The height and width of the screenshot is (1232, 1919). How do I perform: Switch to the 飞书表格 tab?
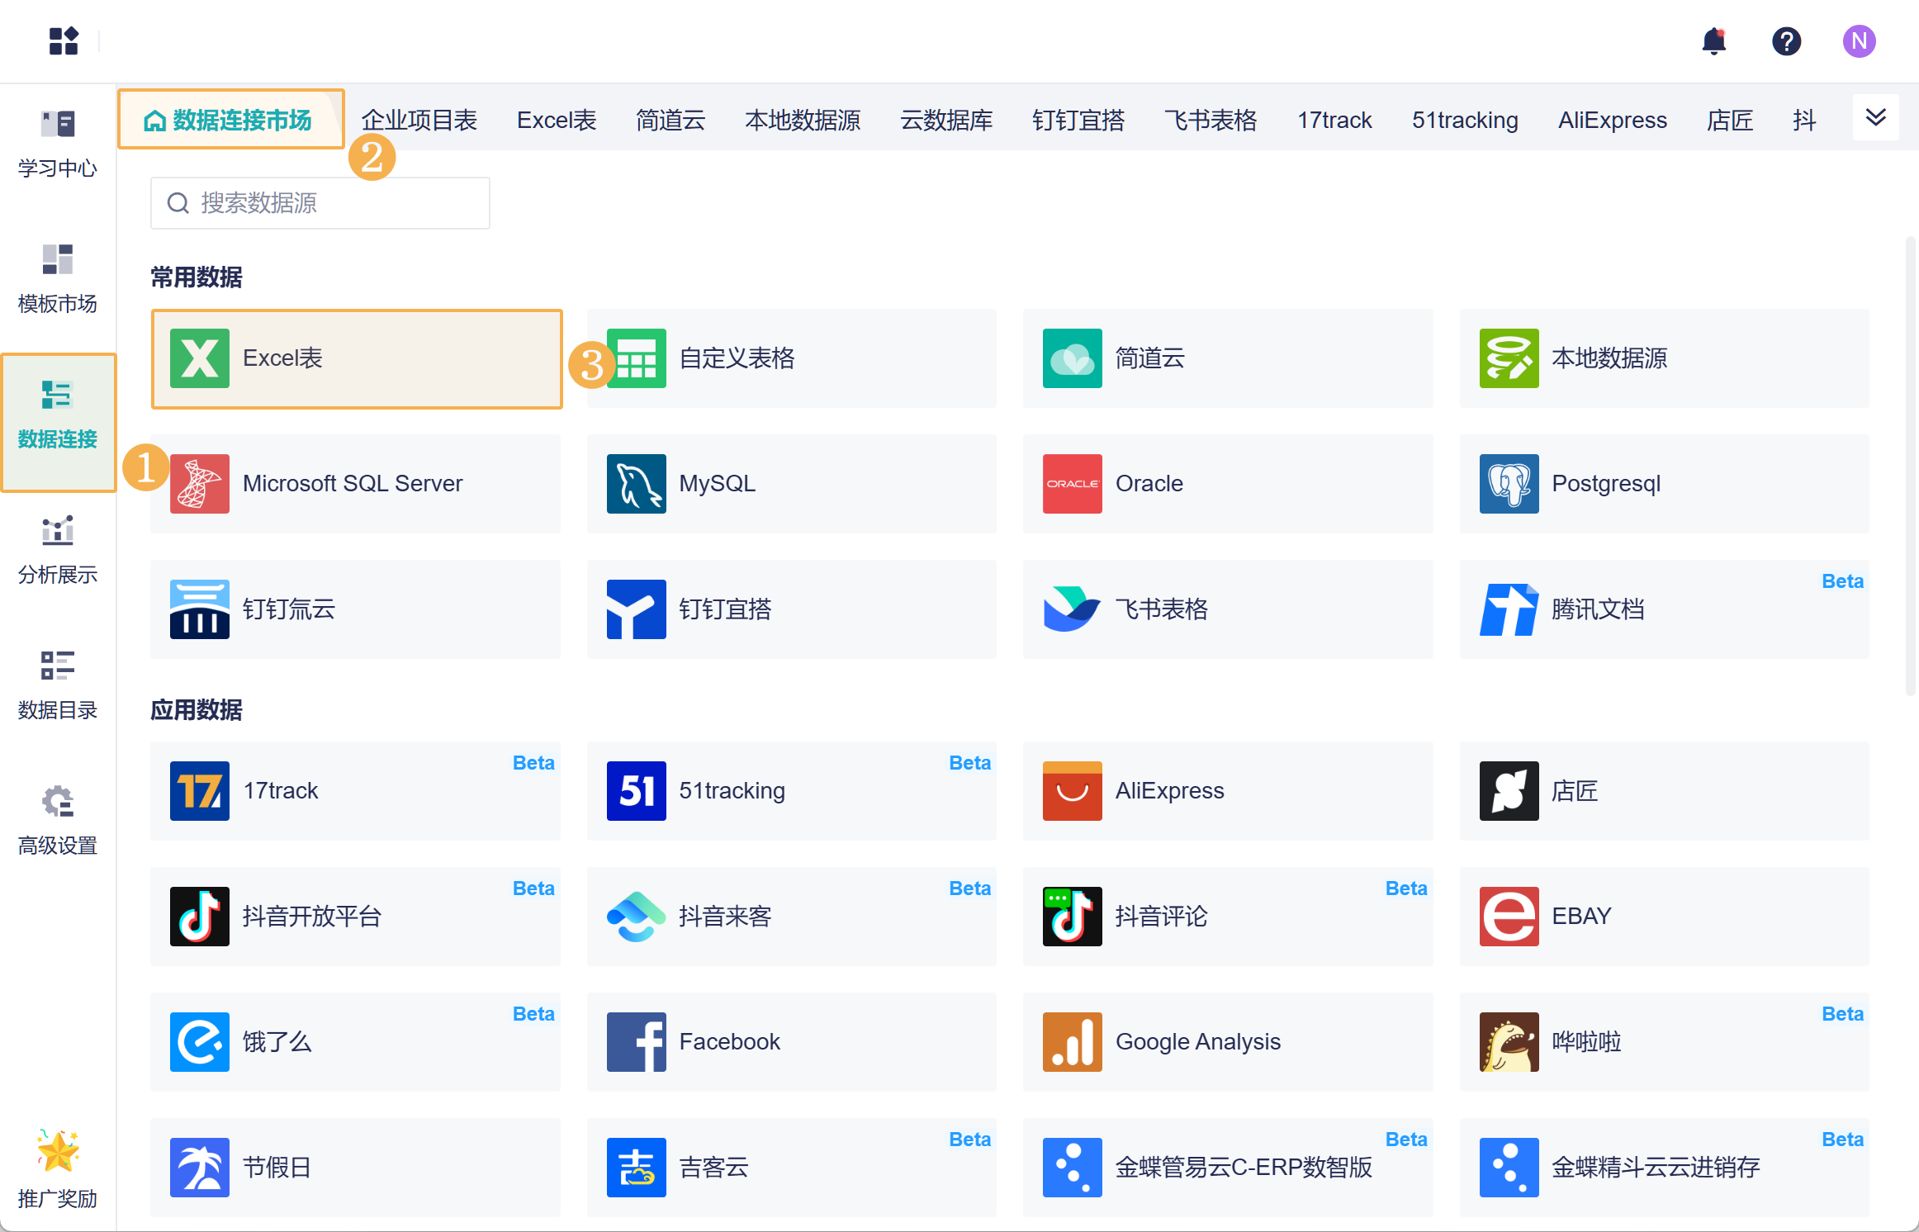coord(1211,121)
